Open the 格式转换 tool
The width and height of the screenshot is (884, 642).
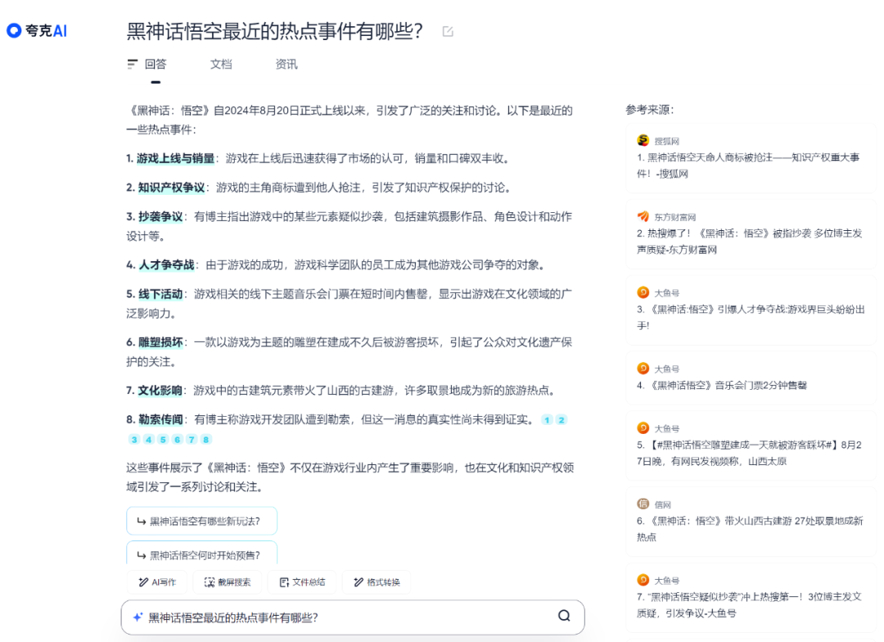(x=376, y=582)
